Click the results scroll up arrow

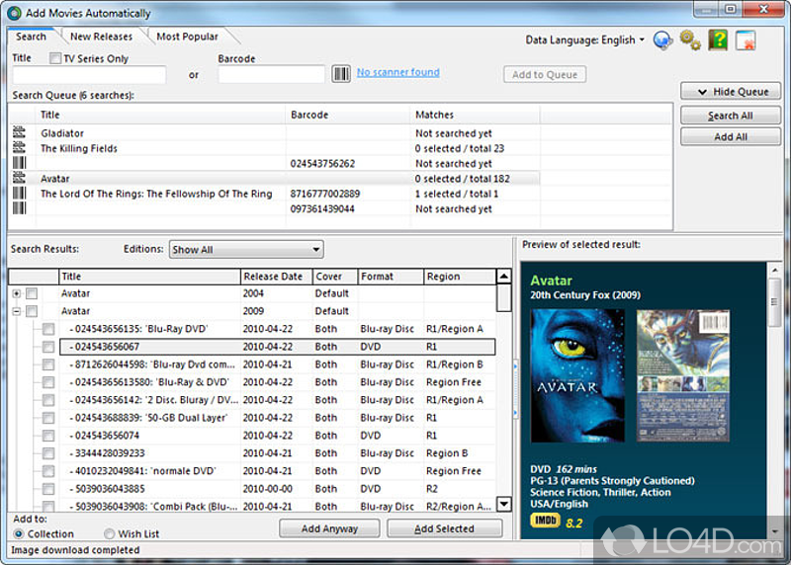pos(503,277)
